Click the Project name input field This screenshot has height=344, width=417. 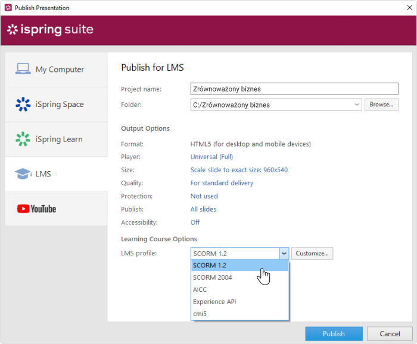click(x=294, y=89)
